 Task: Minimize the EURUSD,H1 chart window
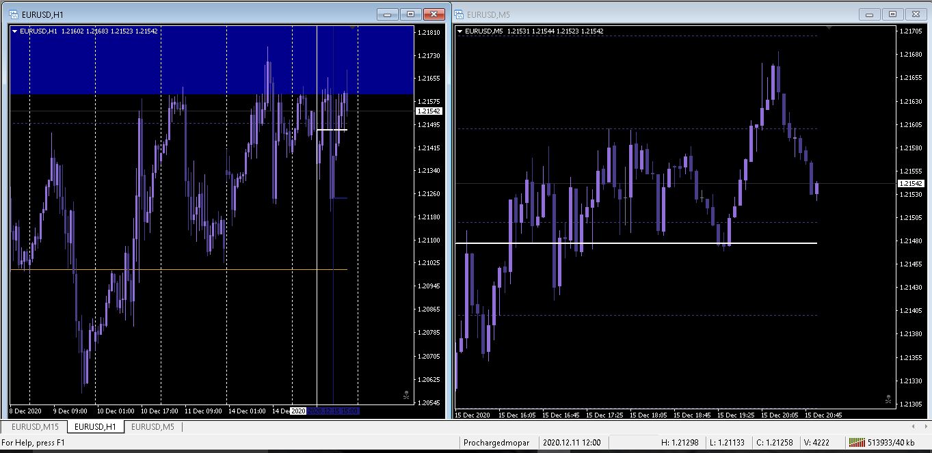388,14
